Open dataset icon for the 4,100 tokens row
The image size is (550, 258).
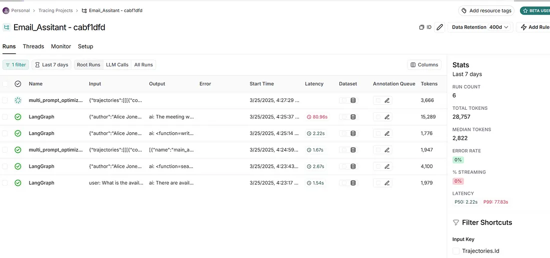pos(353,166)
